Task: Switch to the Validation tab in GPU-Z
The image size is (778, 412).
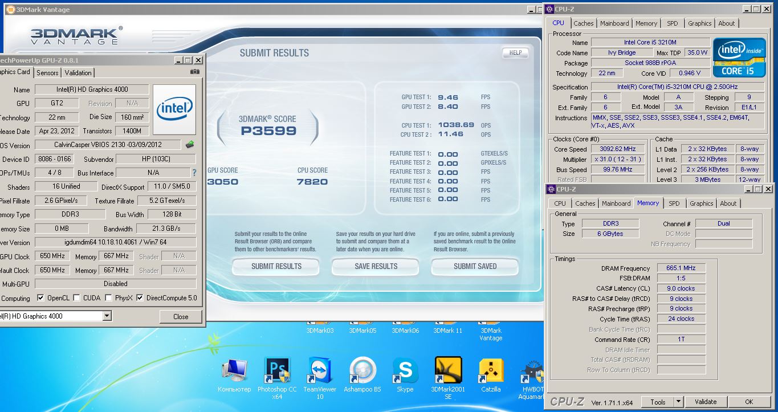Action: pyautogui.click(x=78, y=72)
